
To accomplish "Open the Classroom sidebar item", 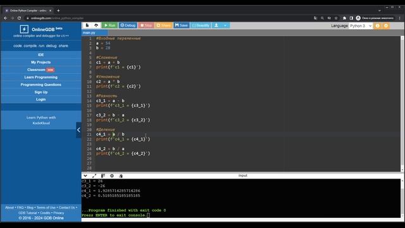I will [40, 70].
